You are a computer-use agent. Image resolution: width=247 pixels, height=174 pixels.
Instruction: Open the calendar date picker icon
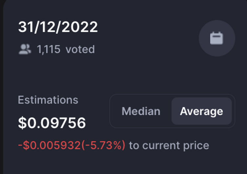[x=217, y=38]
